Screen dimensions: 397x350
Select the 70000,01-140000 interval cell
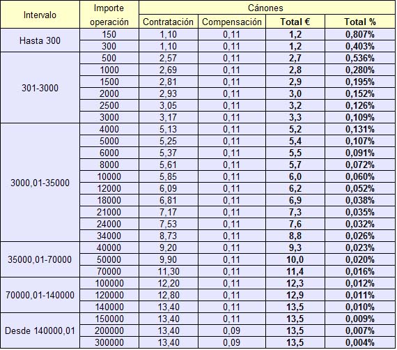pyautogui.click(x=40, y=295)
